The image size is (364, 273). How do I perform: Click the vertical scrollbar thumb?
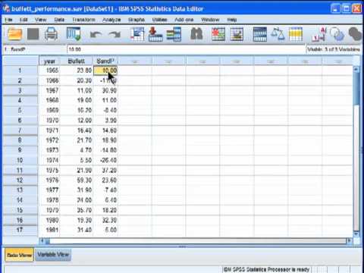click(x=356, y=89)
